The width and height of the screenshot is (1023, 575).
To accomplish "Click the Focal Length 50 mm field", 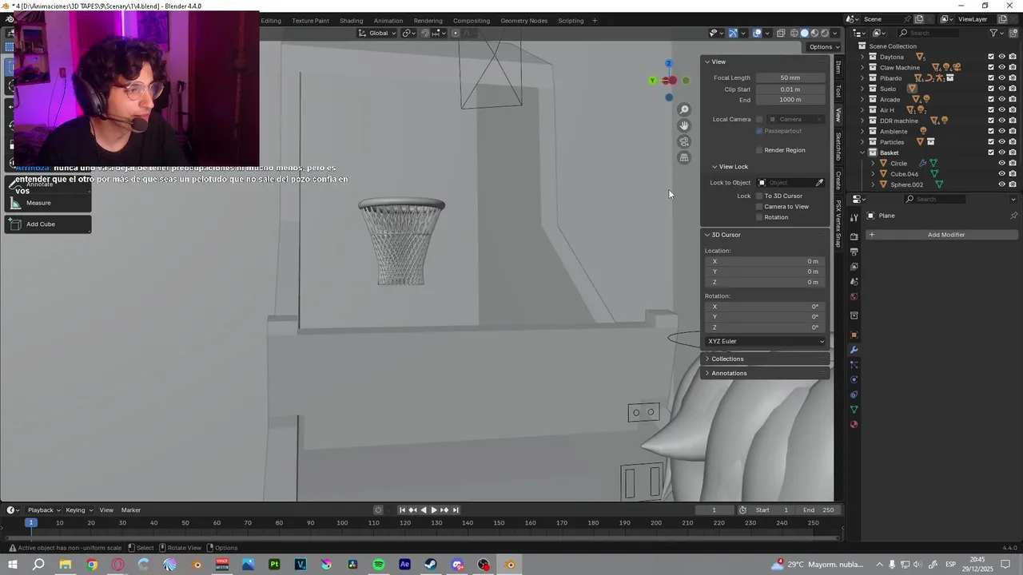I will (790, 78).
